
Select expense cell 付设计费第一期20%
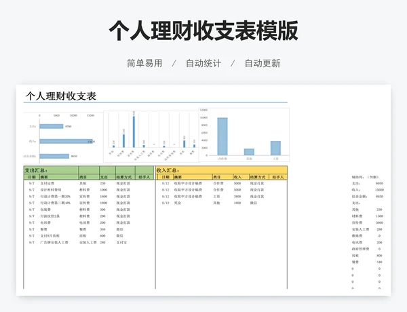56,197
